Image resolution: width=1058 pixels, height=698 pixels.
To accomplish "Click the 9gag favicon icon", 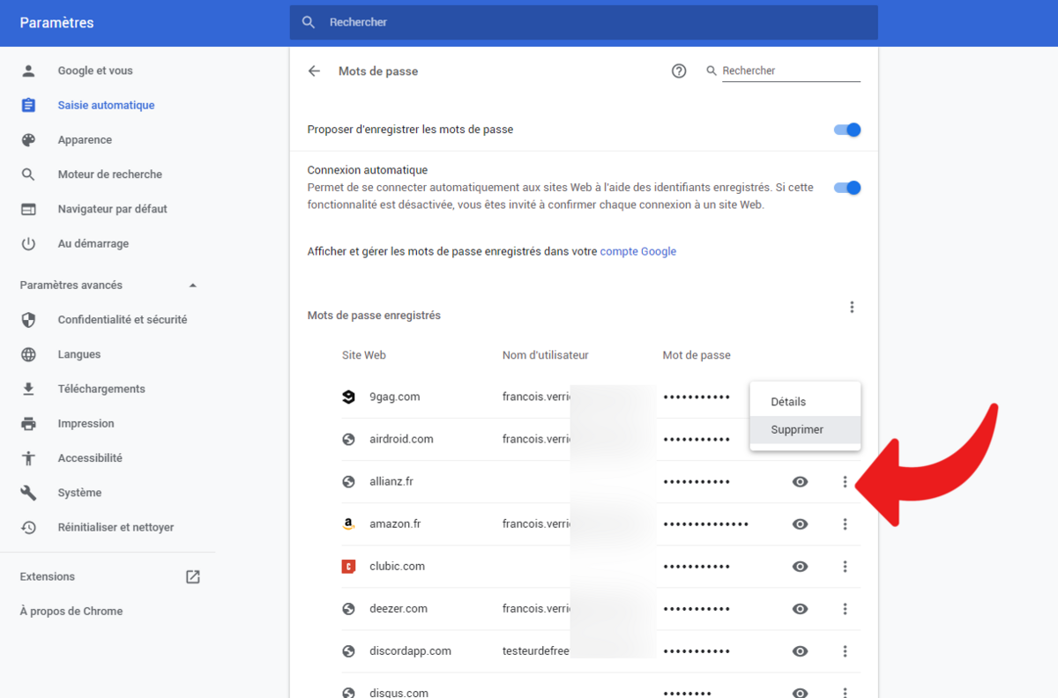I will 348,397.
